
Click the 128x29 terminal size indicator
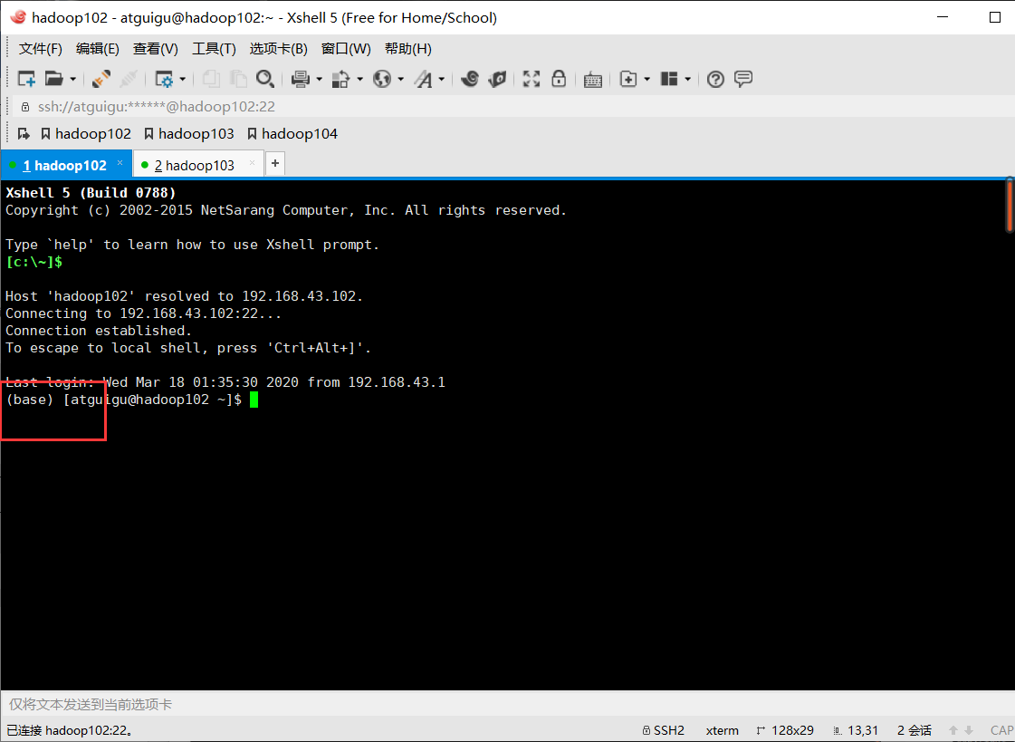tap(785, 729)
